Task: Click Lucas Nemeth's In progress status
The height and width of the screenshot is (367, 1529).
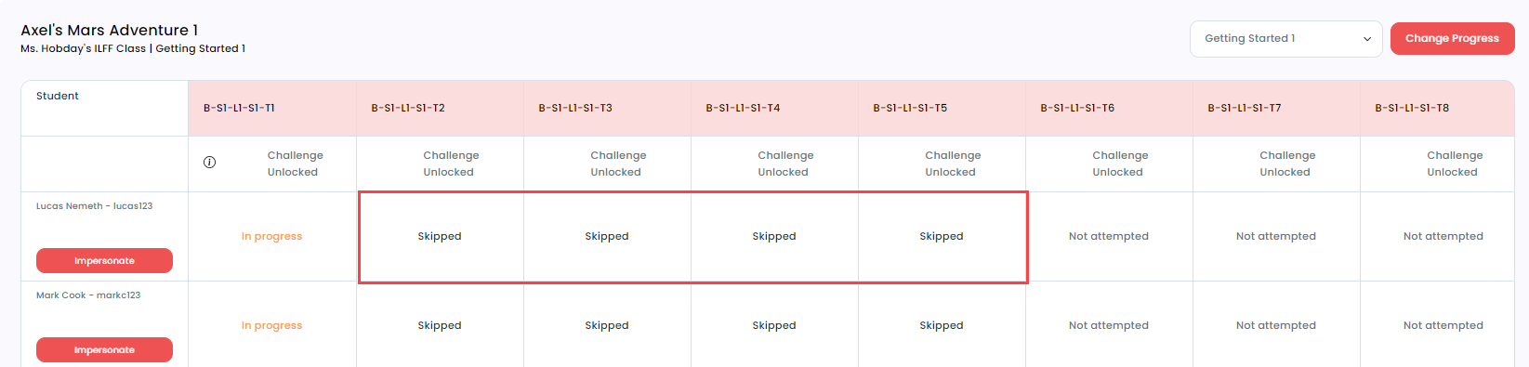Action: [271, 236]
